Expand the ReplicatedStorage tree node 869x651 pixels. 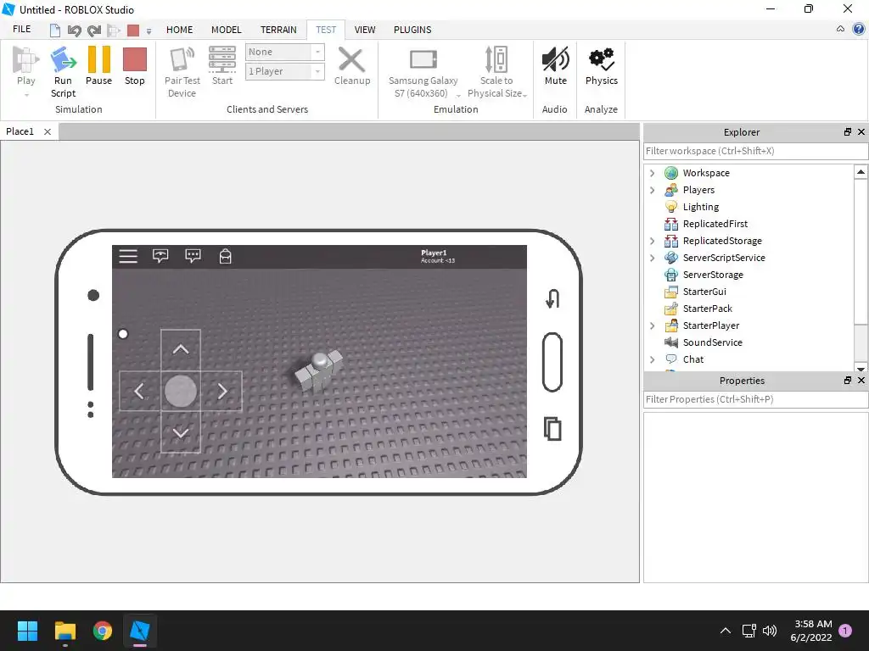pyautogui.click(x=653, y=242)
